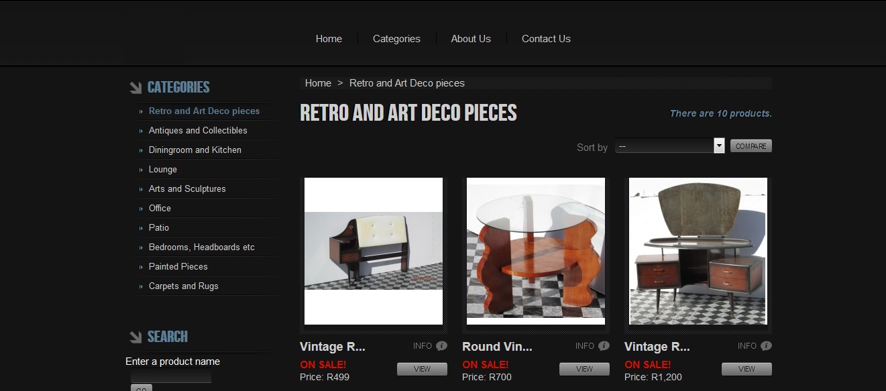Click info icon for Round Vintage table

click(604, 346)
